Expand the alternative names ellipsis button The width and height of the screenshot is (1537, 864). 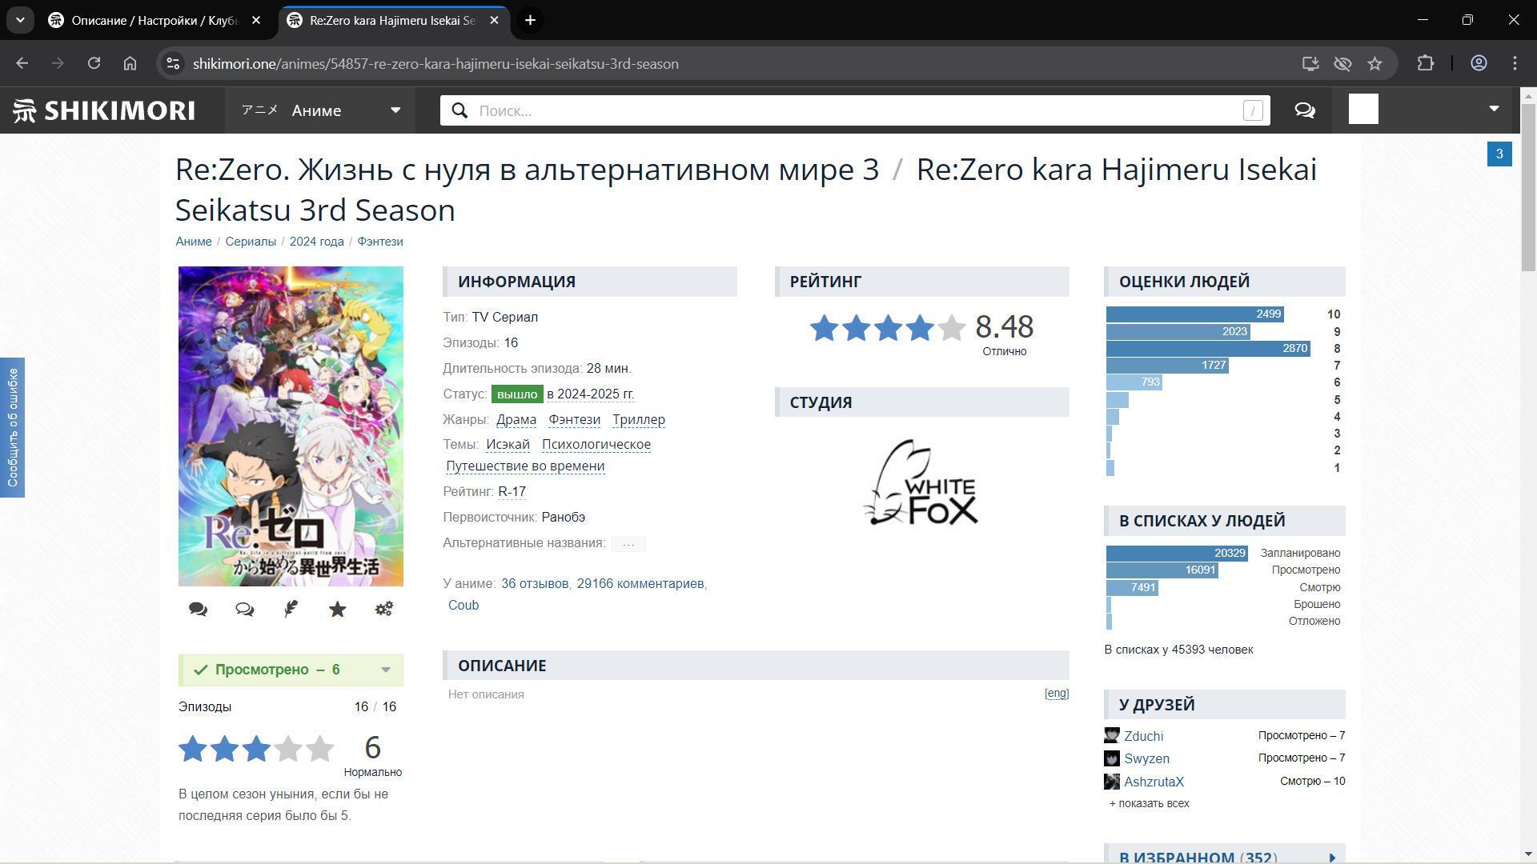[628, 544]
